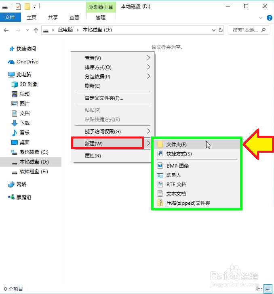The height and width of the screenshot is (294, 274).
Task: Open 图片 folder in sidebar
Action: [x=25, y=104]
